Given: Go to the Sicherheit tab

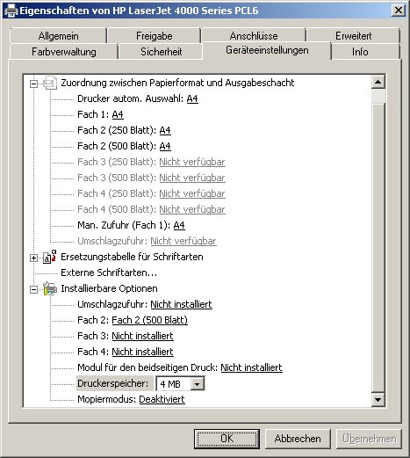Looking at the screenshot, I should point(162,52).
